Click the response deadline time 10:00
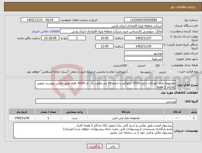 104,38
